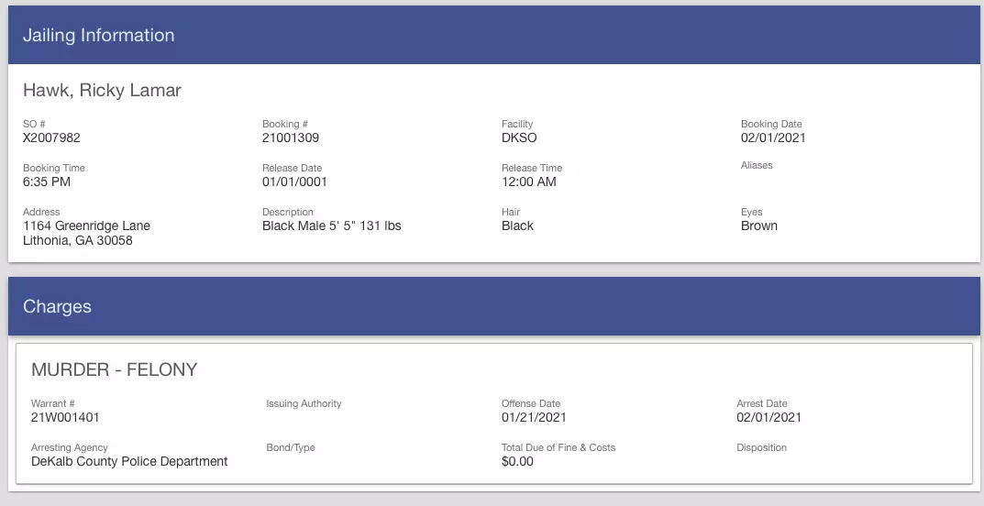Click the address 1164 Greenridge Lane
984x506 pixels.
86,225
